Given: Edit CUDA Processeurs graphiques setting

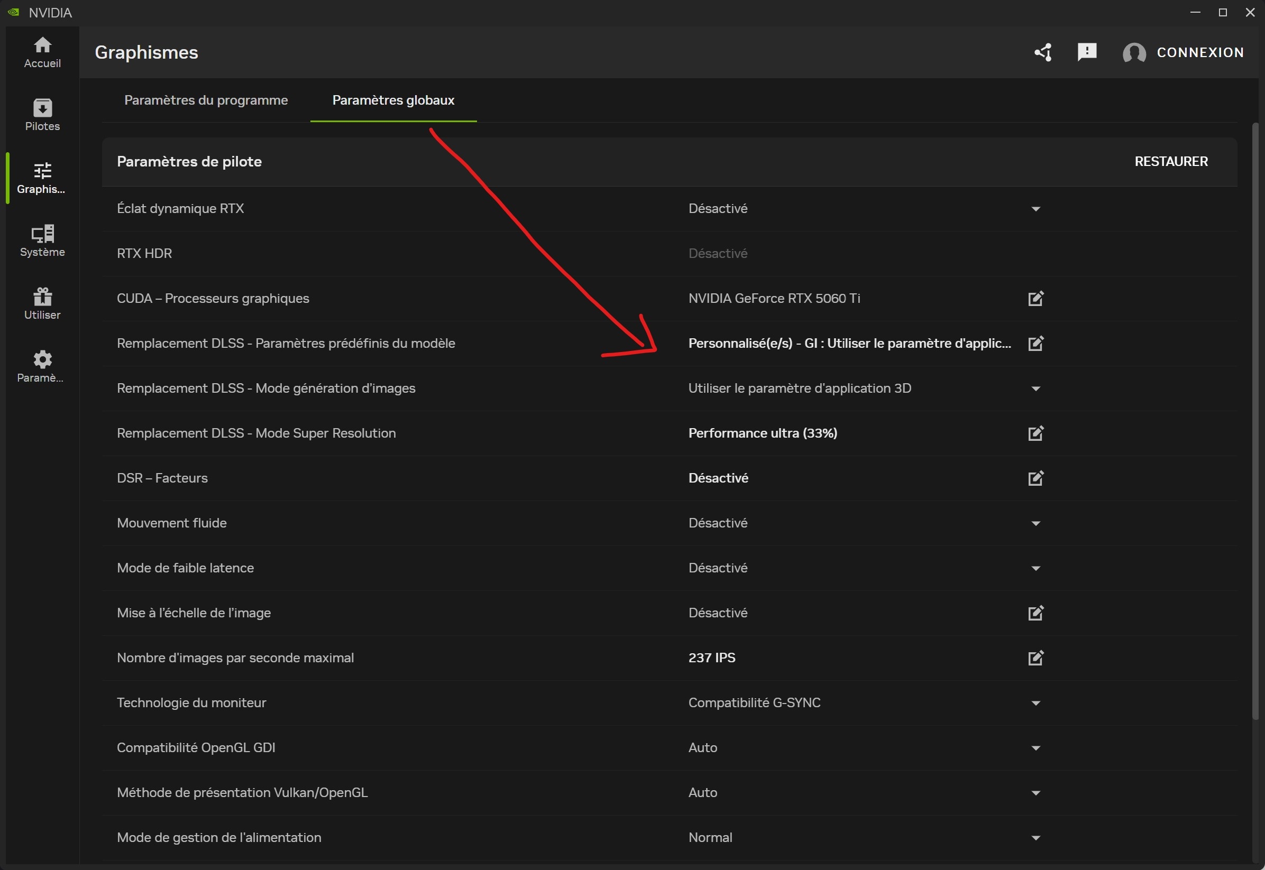Looking at the screenshot, I should [x=1035, y=299].
